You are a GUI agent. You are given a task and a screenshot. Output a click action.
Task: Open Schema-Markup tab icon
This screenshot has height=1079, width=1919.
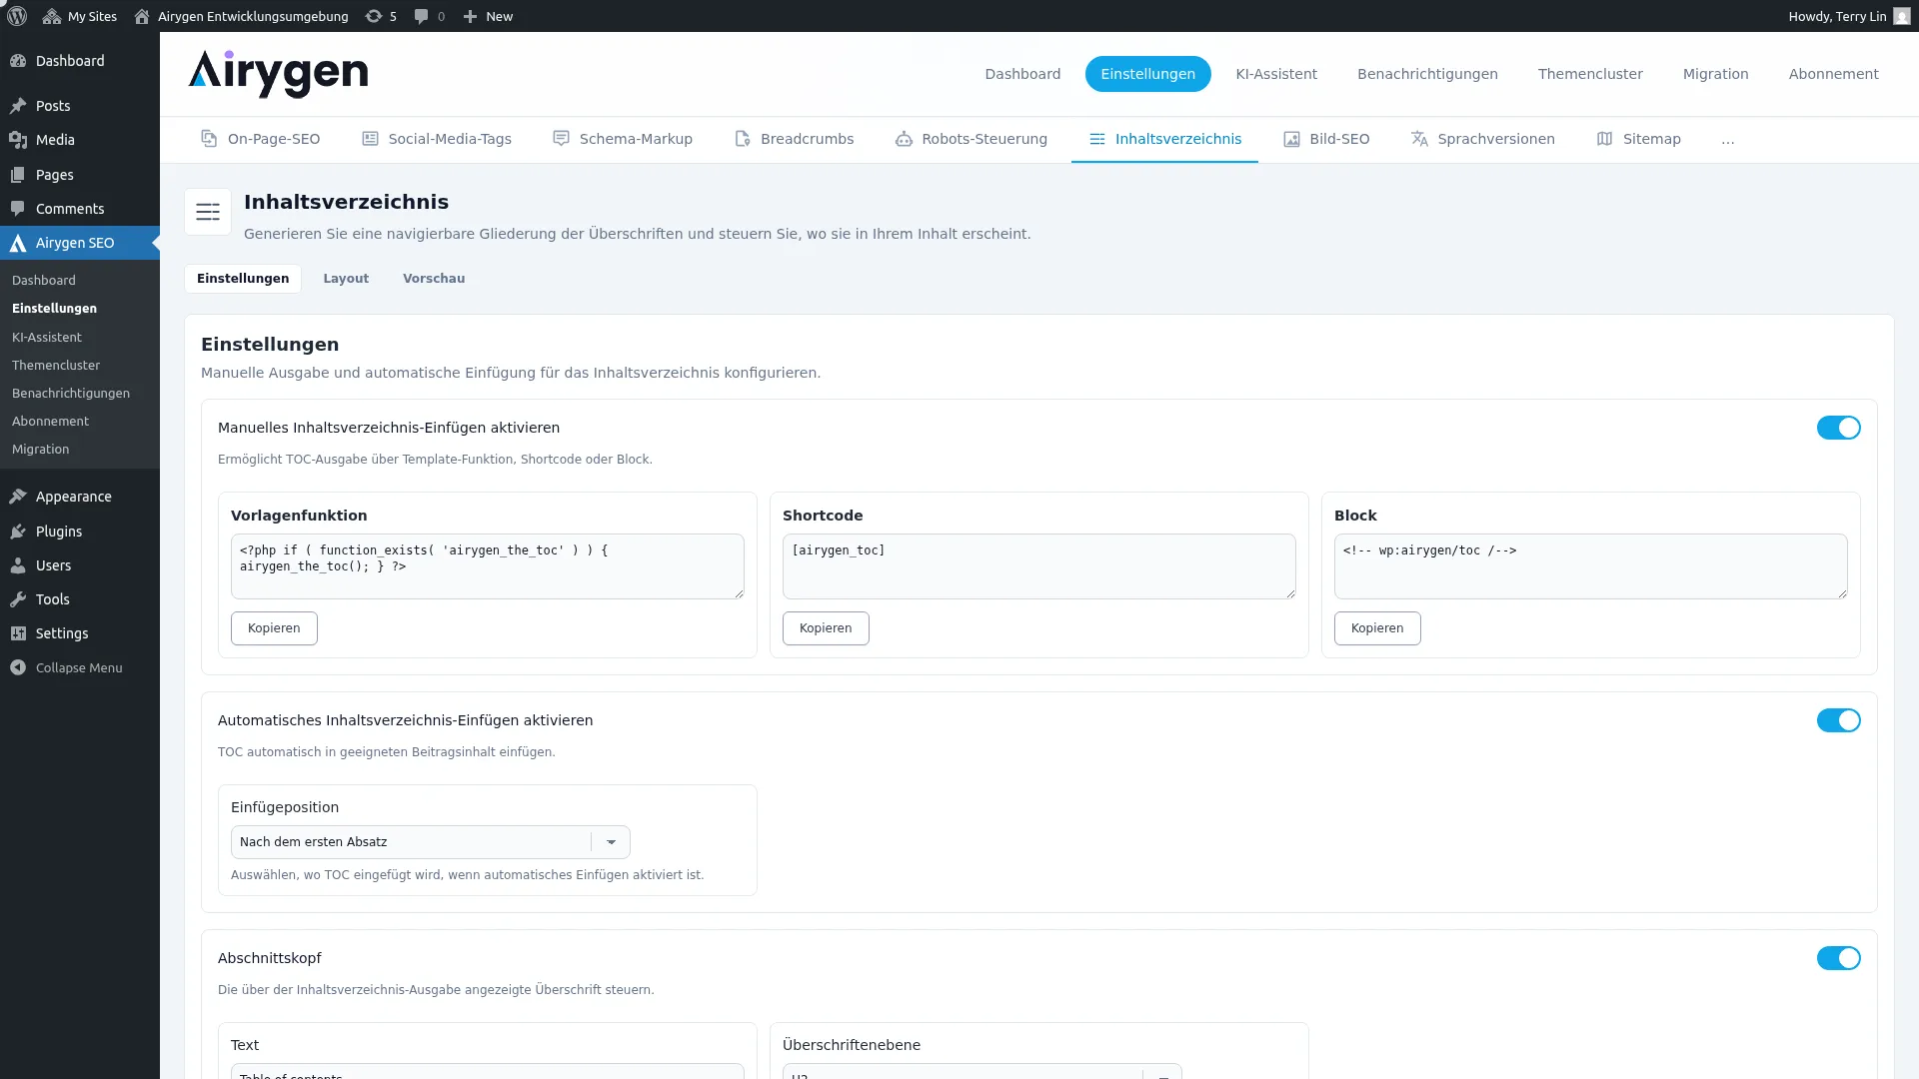[561, 139]
